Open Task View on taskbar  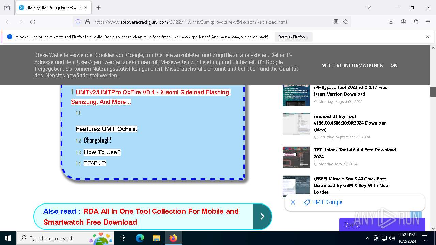point(123,238)
